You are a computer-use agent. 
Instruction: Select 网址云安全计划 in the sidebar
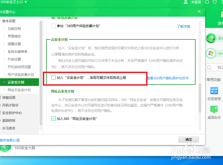pos(19,90)
